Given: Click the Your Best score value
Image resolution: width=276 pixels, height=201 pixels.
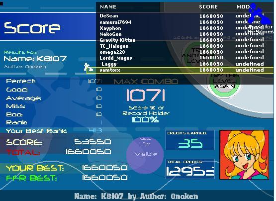Looking at the screenshot, I should 105,168.
